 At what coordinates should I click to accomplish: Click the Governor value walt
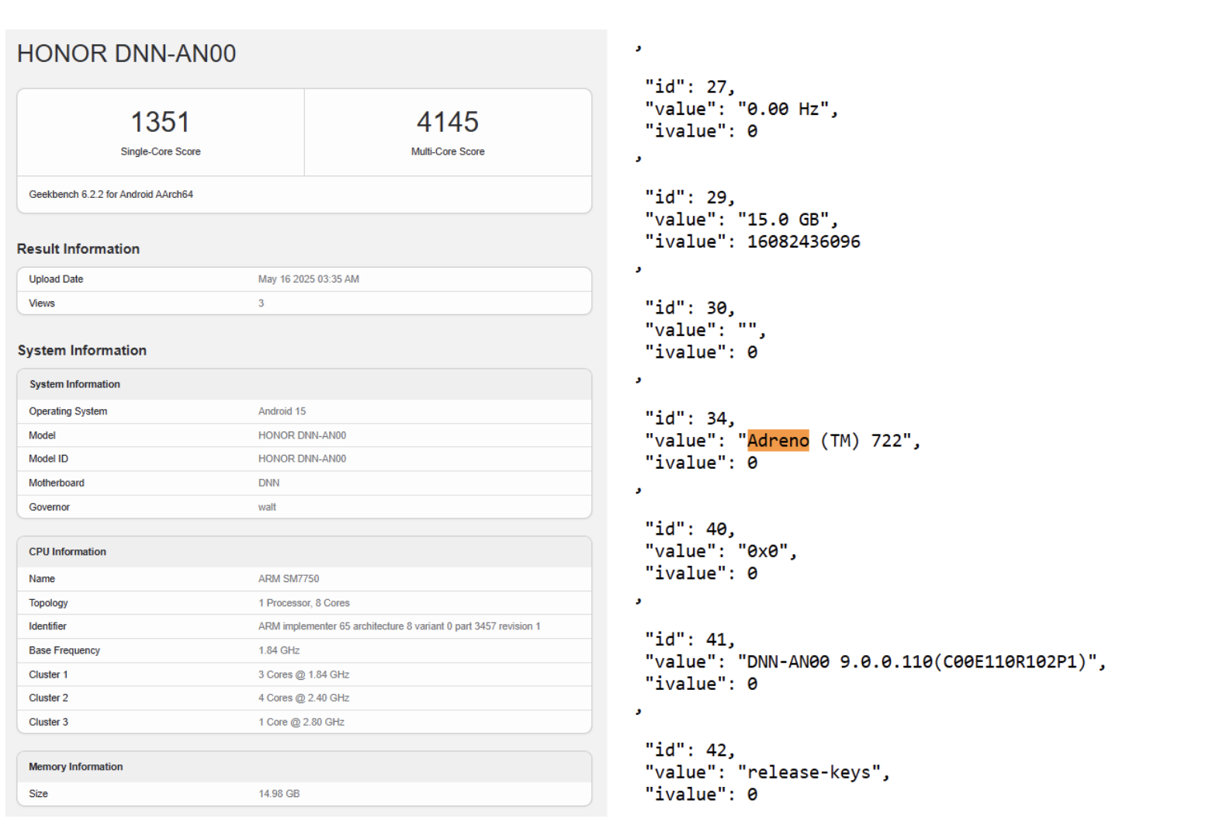pyautogui.click(x=267, y=507)
